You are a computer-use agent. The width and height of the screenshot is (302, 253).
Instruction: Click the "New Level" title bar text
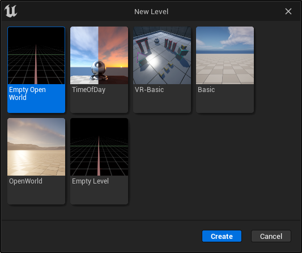[151, 11]
